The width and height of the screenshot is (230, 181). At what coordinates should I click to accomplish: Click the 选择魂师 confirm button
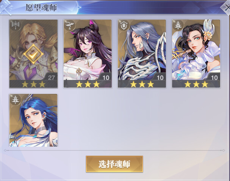click(x=114, y=164)
